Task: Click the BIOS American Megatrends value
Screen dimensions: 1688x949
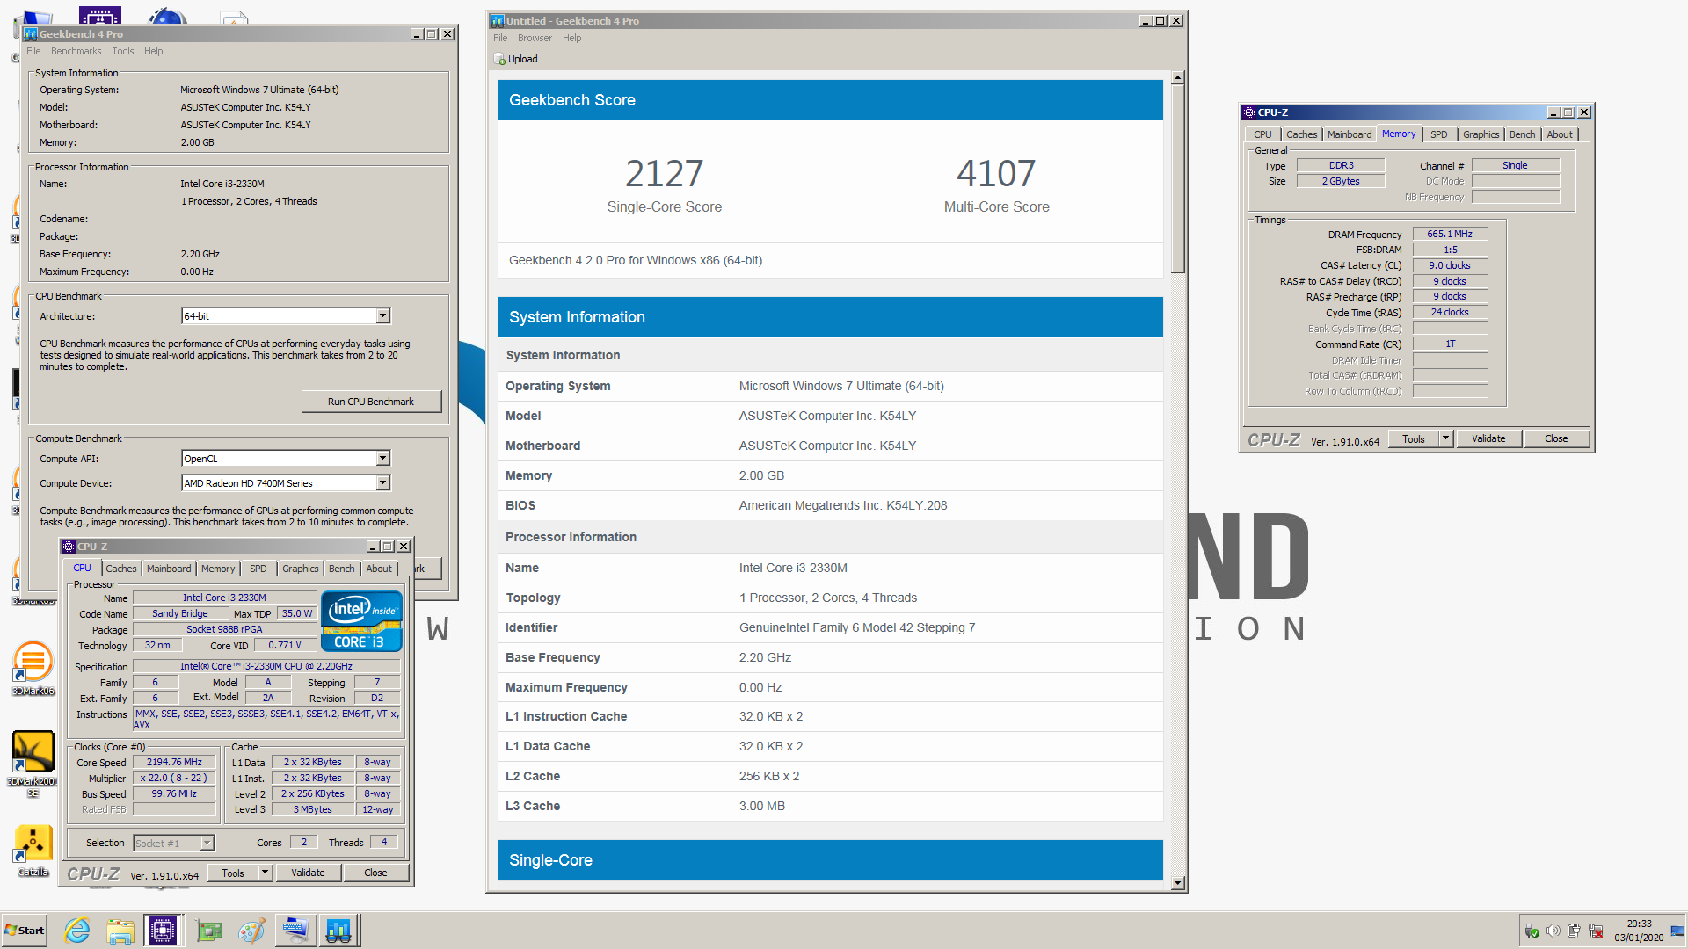Action: pyautogui.click(x=843, y=505)
